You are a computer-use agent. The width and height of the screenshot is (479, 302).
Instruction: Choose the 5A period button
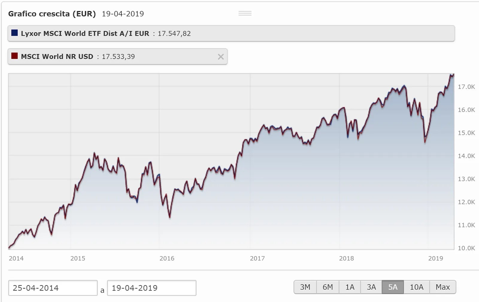[393, 287]
